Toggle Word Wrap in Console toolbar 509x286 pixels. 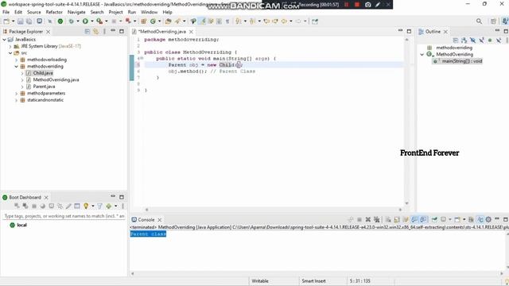pyautogui.click(x=406, y=219)
